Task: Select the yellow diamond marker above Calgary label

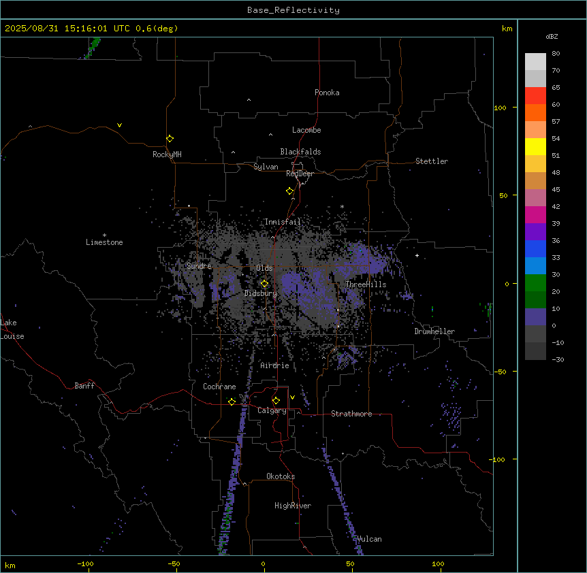Action: pos(276,401)
